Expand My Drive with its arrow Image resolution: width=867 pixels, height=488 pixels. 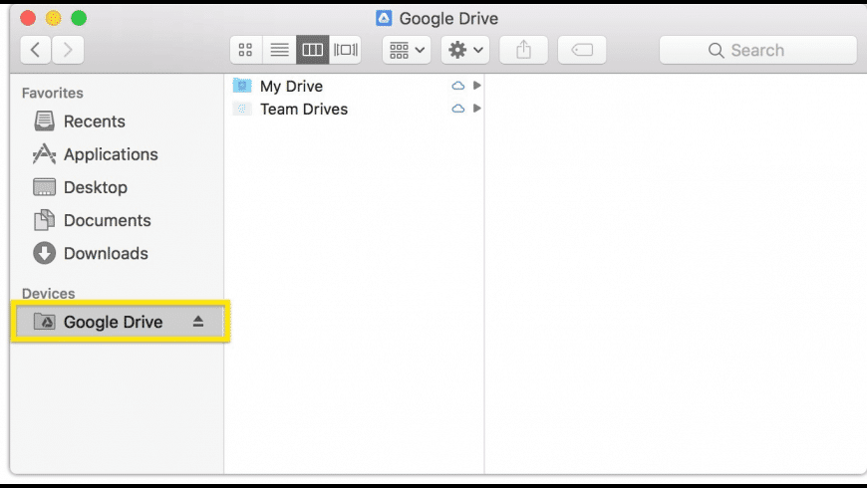[476, 86]
